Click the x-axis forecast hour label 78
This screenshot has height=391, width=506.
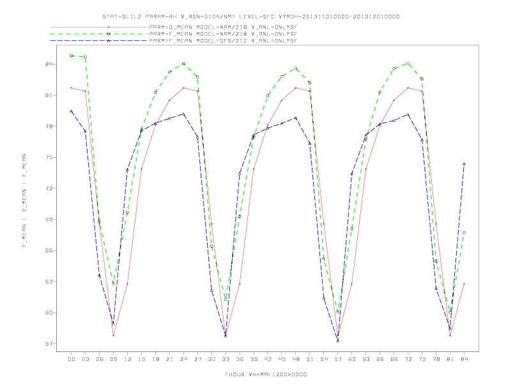point(436,359)
